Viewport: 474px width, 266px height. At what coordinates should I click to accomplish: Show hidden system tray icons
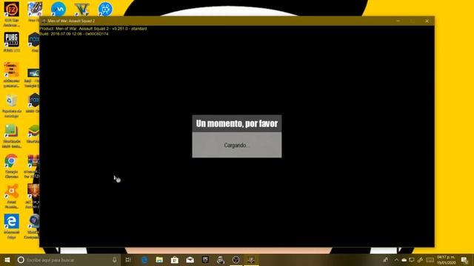(x=396, y=260)
